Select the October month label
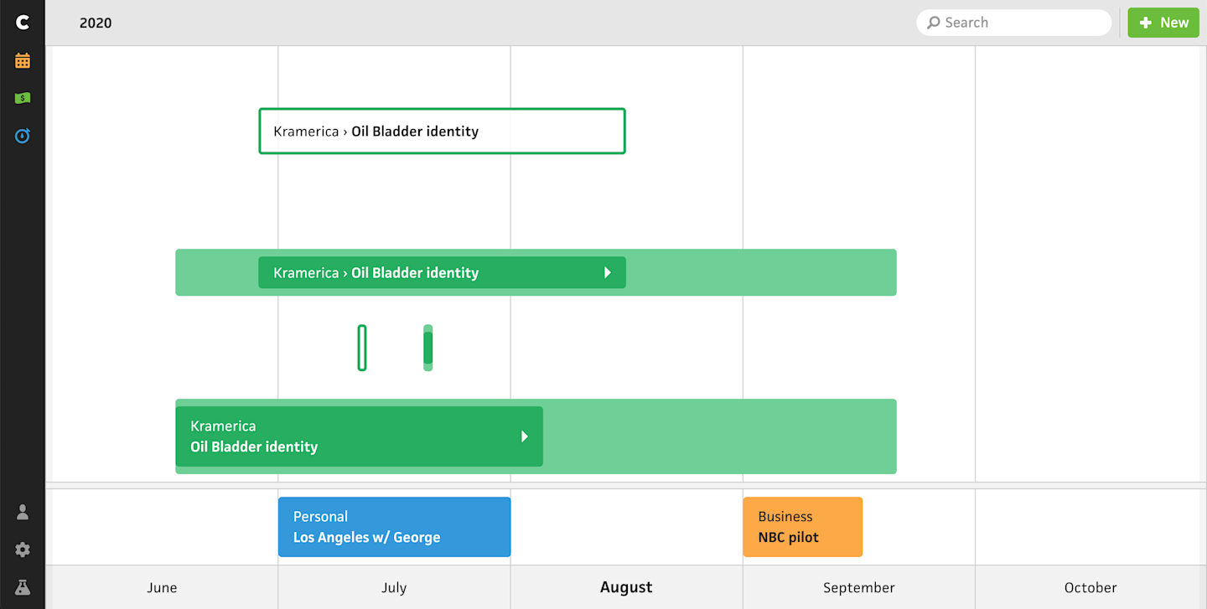1207x609 pixels. (x=1090, y=587)
